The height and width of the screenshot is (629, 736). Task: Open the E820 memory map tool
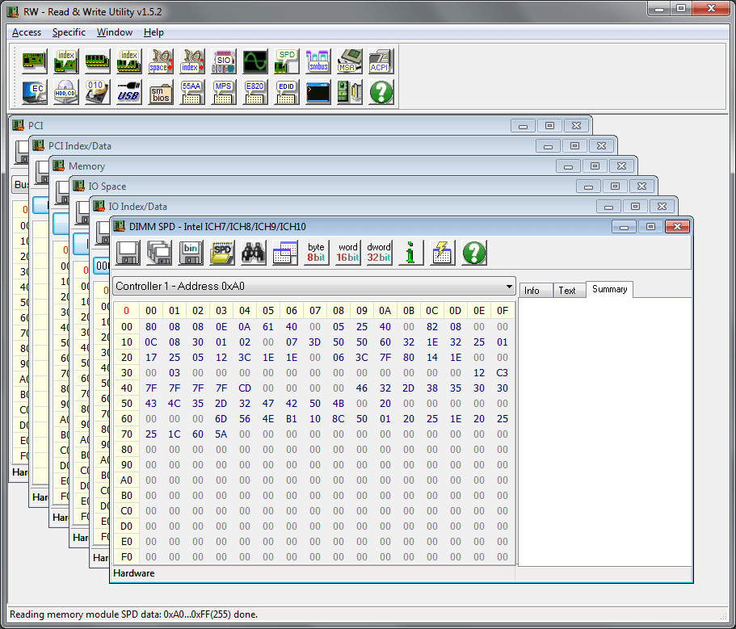[x=255, y=92]
